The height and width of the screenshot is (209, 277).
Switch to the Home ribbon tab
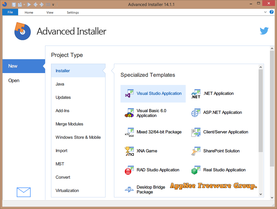click(29, 12)
